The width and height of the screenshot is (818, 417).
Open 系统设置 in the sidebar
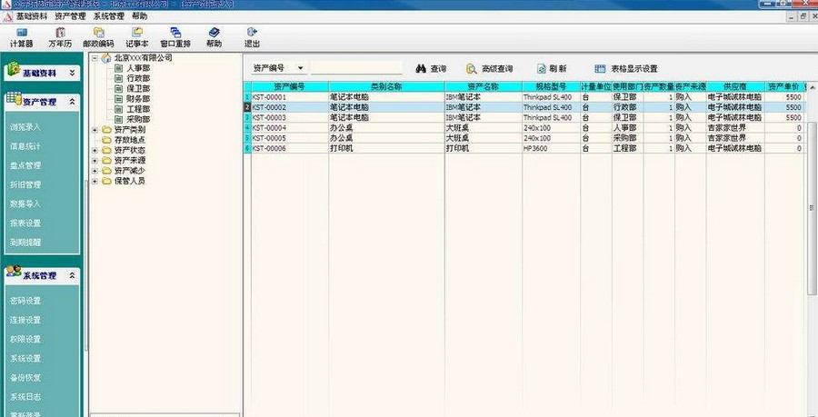point(25,359)
